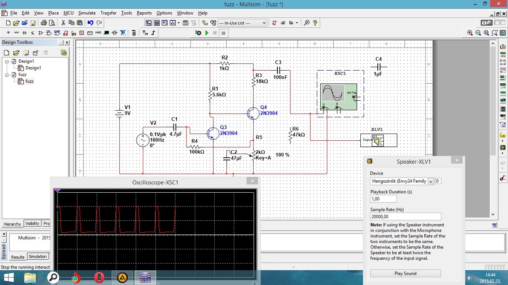The height and width of the screenshot is (285, 508).
Task: Switch to the Visibility tab
Action: click(x=32, y=224)
